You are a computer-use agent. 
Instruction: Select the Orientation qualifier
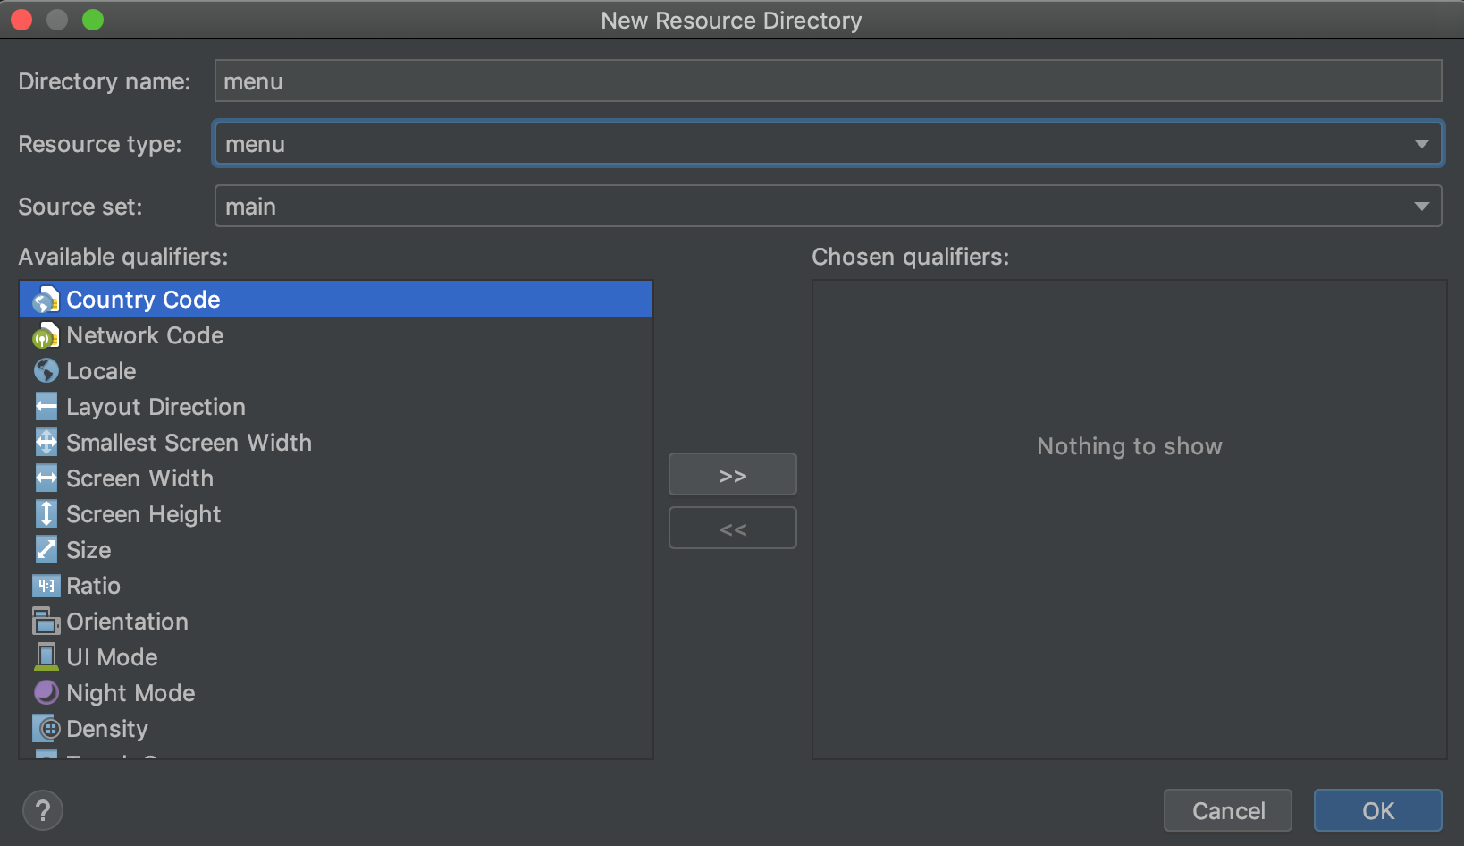point(127,622)
